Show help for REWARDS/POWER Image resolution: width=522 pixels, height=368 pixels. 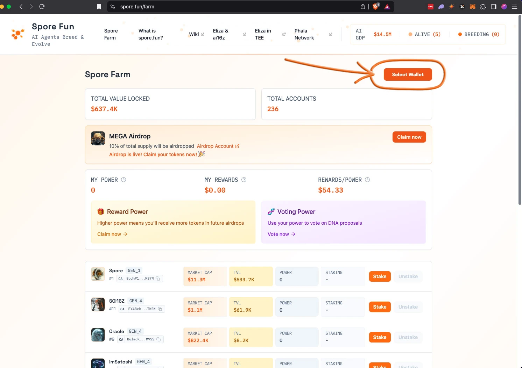(x=367, y=180)
